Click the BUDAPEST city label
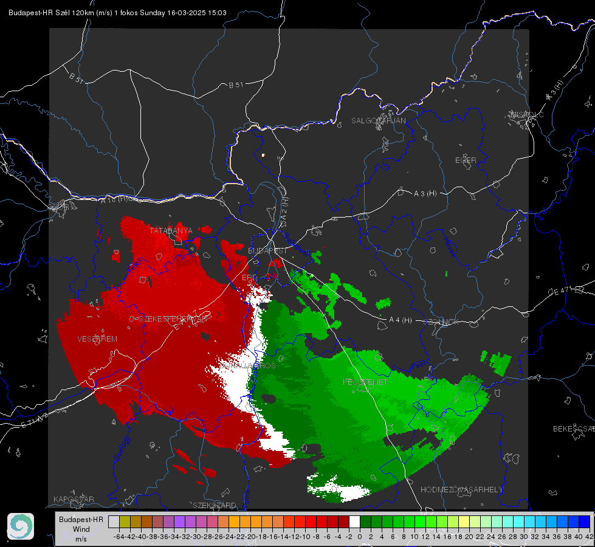The image size is (595, 547). pyautogui.click(x=267, y=250)
